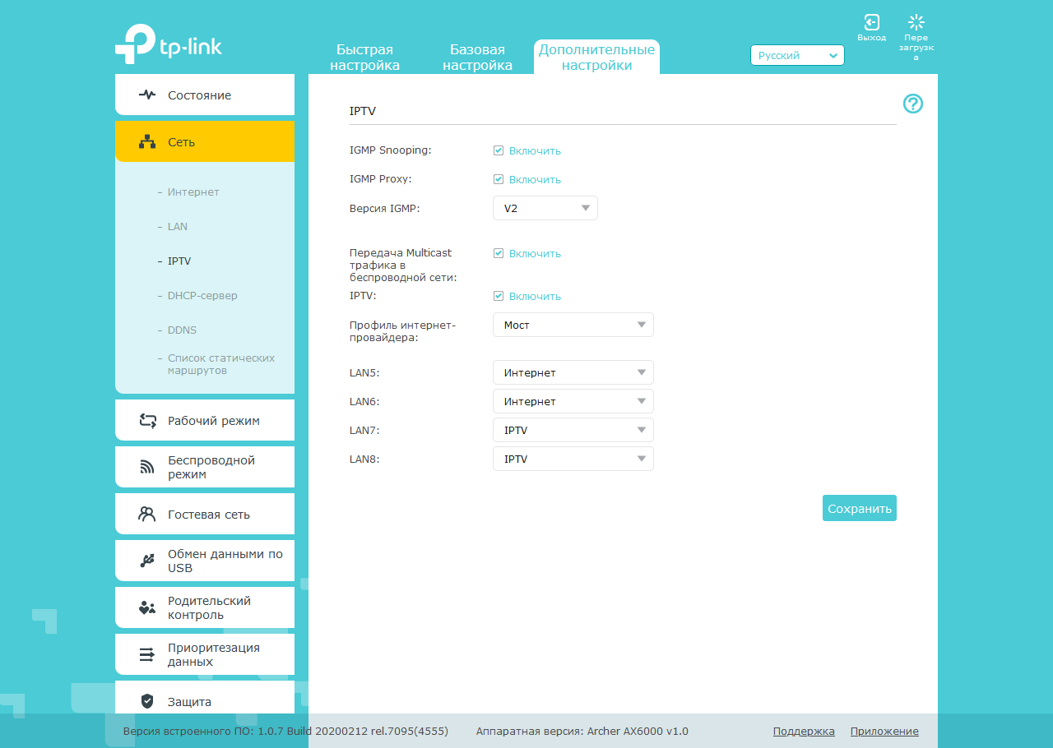Click the Гостевая сеть guests icon
Screen dimensions: 1053x748
[147, 514]
